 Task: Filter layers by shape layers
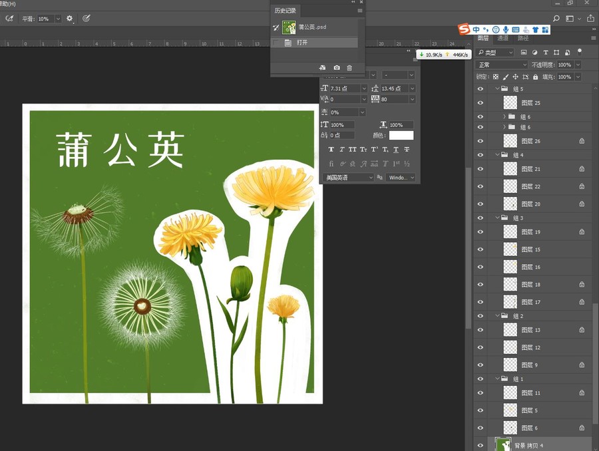[x=556, y=53]
